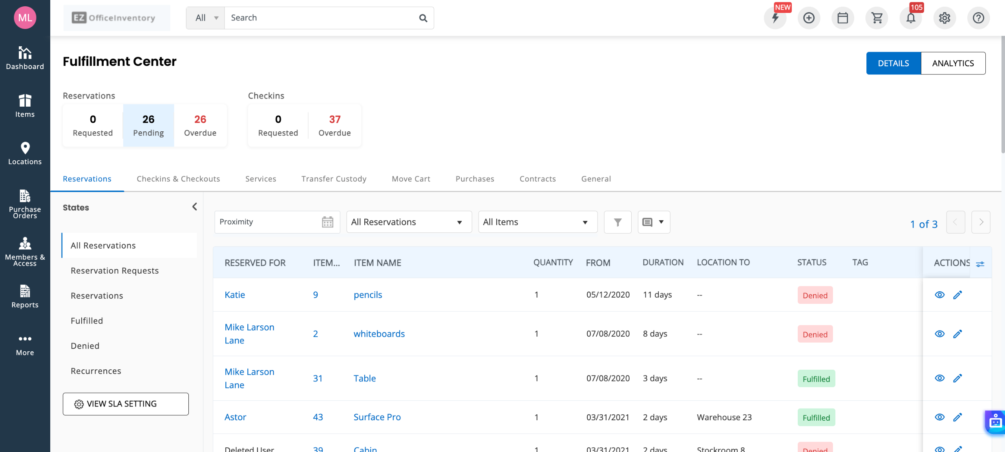Viewport: 1005px width, 452px height.
Task: View Astor's Surface Pro reservation eye icon
Action: click(x=939, y=417)
